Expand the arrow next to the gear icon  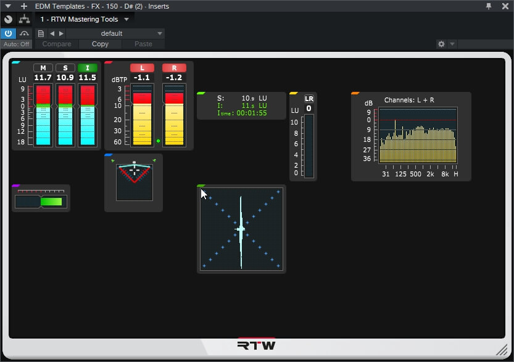(451, 44)
